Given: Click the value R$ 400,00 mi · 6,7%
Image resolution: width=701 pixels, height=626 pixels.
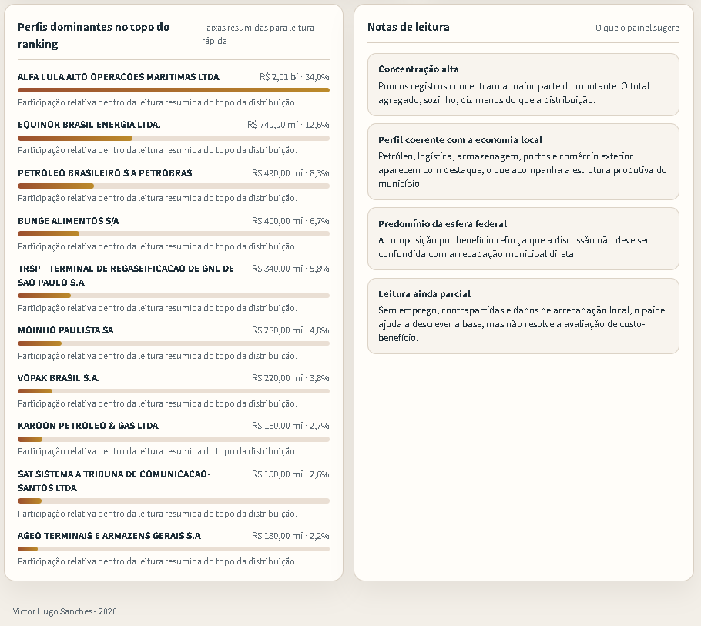Looking at the screenshot, I should pyautogui.click(x=290, y=221).
